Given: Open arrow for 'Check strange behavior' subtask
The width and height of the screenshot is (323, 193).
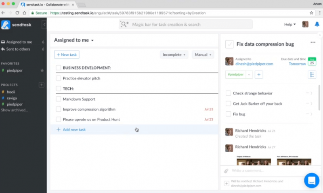Looking at the screenshot, I should pos(311,93).
